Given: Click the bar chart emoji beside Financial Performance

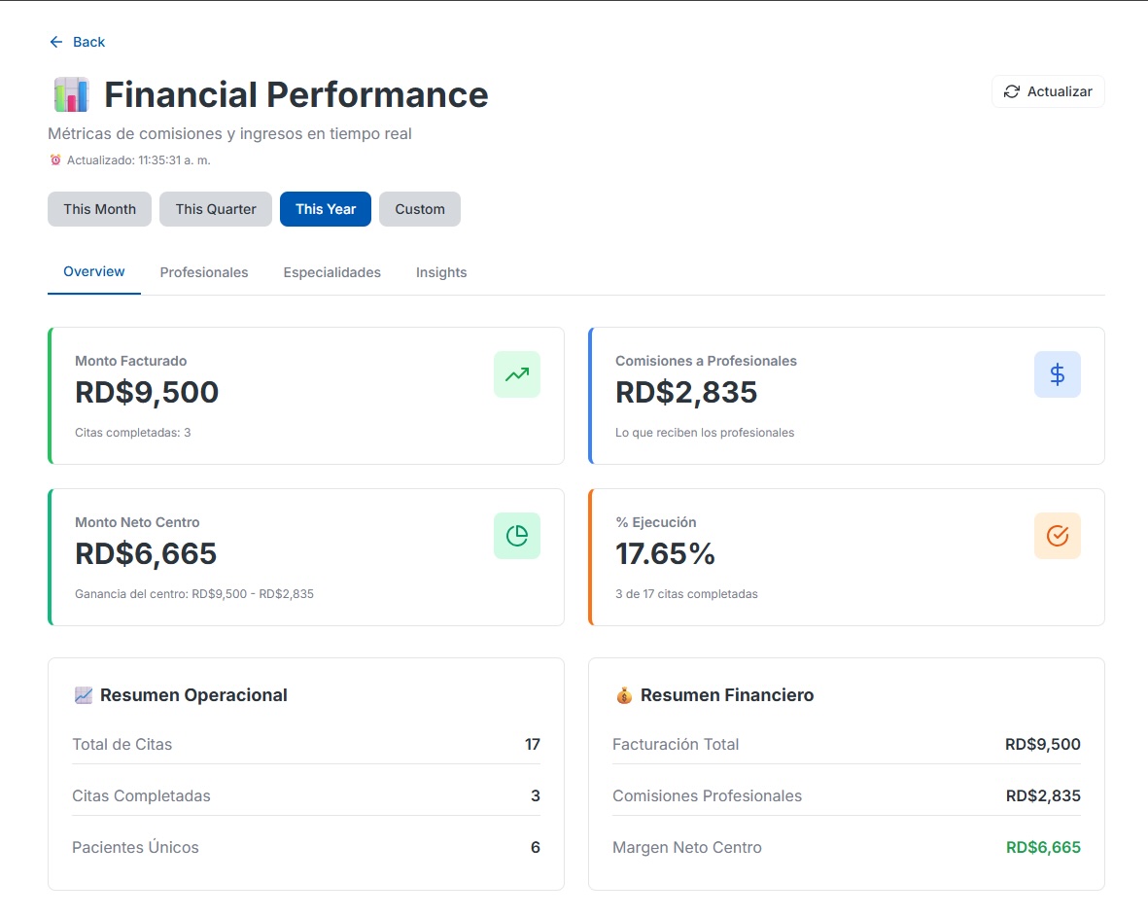Looking at the screenshot, I should (x=71, y=95).
